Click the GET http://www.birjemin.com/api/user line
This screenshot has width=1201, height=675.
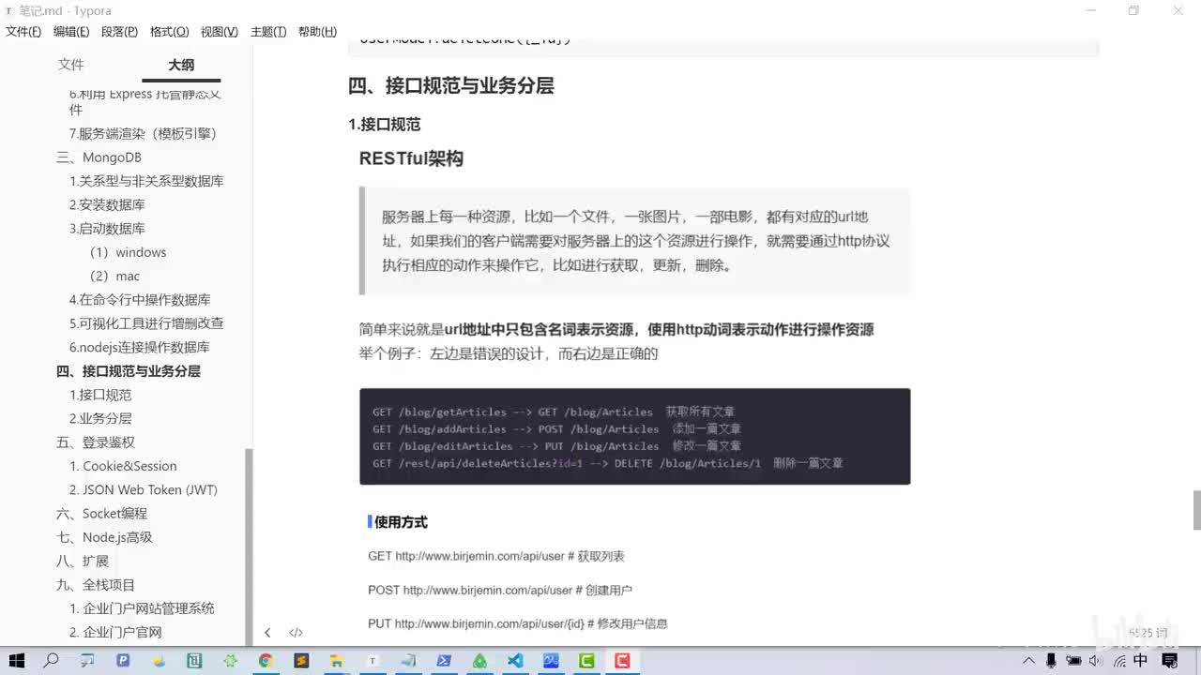496,556
